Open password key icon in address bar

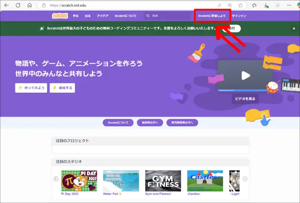click(219, 5)
